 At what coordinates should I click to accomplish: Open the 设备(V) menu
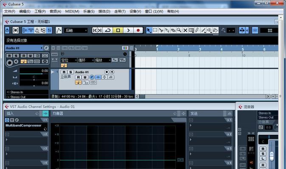[135, 11]
